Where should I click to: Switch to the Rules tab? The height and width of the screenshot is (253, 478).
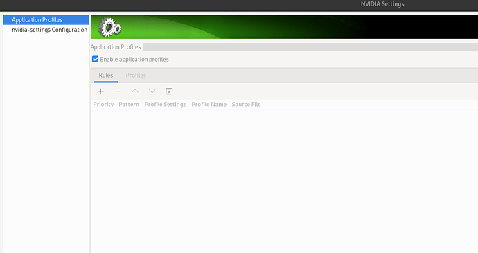click(106, 76)
